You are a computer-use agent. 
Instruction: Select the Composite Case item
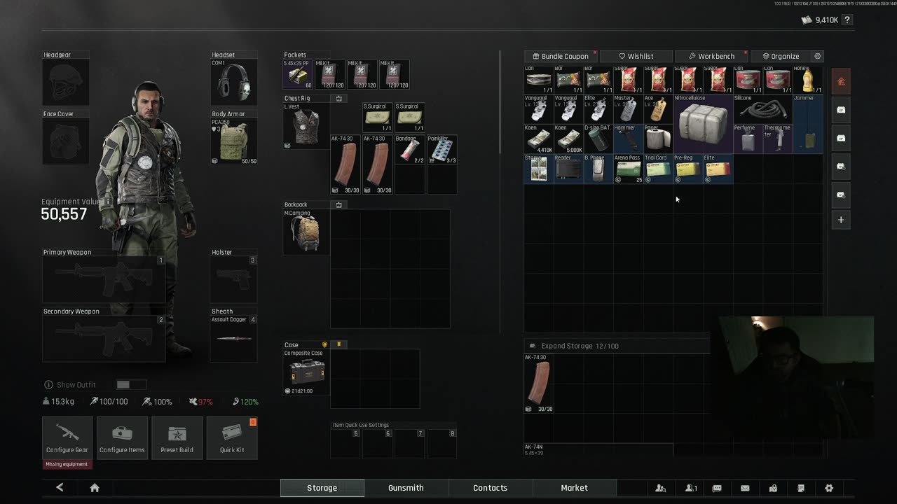point(306,372)
